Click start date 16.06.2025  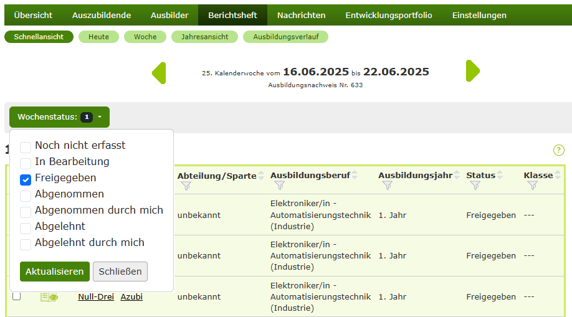click(x=316, y=72)
